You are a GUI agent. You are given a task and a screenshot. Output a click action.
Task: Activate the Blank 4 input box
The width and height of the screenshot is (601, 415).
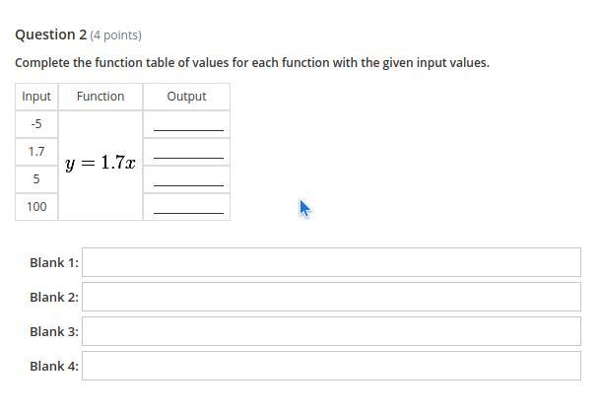click(x=331, y=366)
